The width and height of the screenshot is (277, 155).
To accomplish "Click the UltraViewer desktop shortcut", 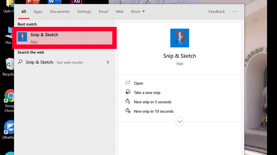I will tap(9, 127).
